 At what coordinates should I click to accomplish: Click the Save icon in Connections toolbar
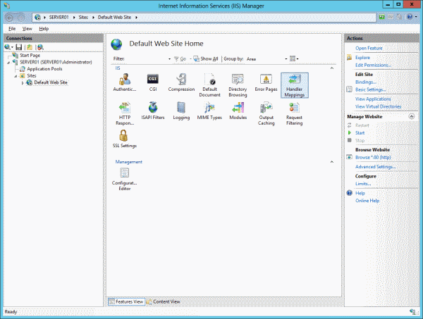(18, 47)
